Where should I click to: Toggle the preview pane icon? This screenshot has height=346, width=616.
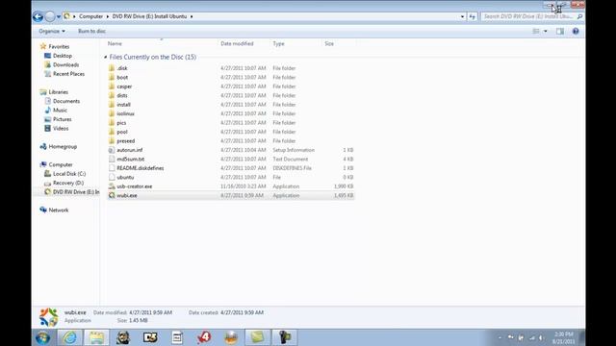560,31
